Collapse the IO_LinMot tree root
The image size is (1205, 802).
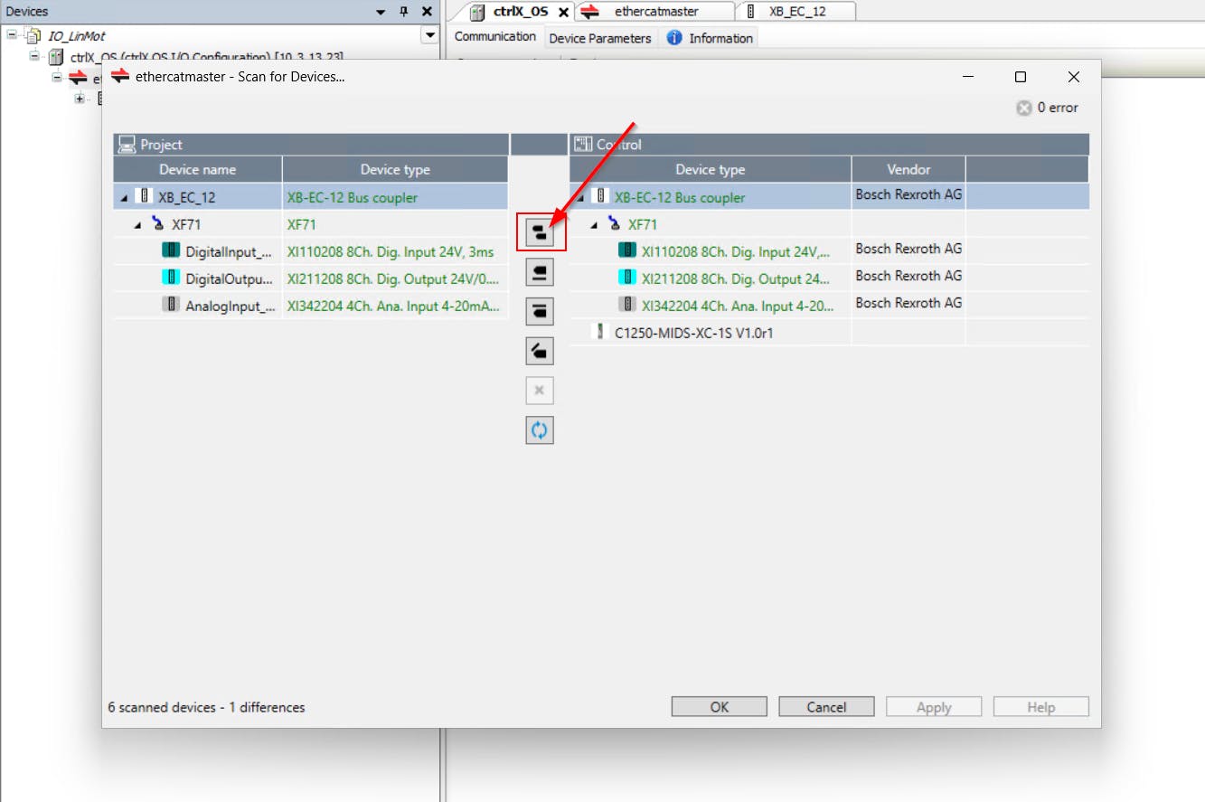coord(12,36)
